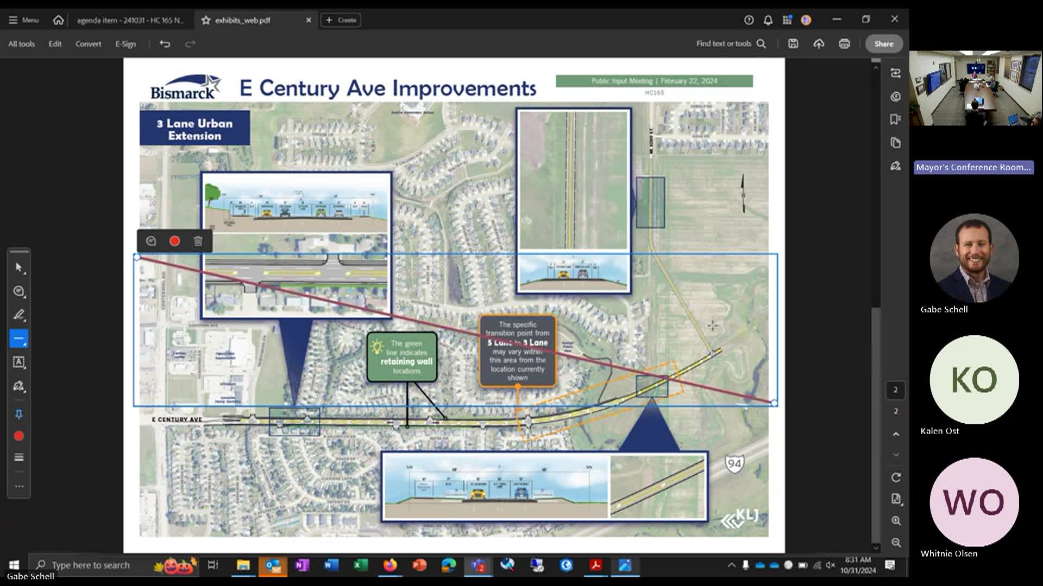Open signature panel on right rail

(x=896, y=166)
